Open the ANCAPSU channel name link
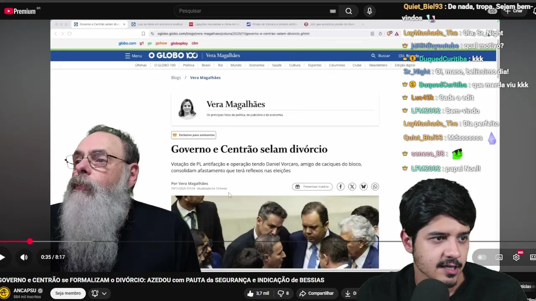536x301 pixels. [x=25, y=291]
